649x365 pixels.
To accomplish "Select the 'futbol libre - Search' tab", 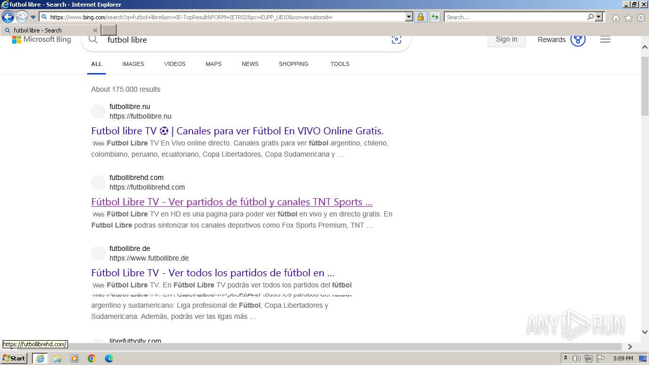I will pos(50,30).
